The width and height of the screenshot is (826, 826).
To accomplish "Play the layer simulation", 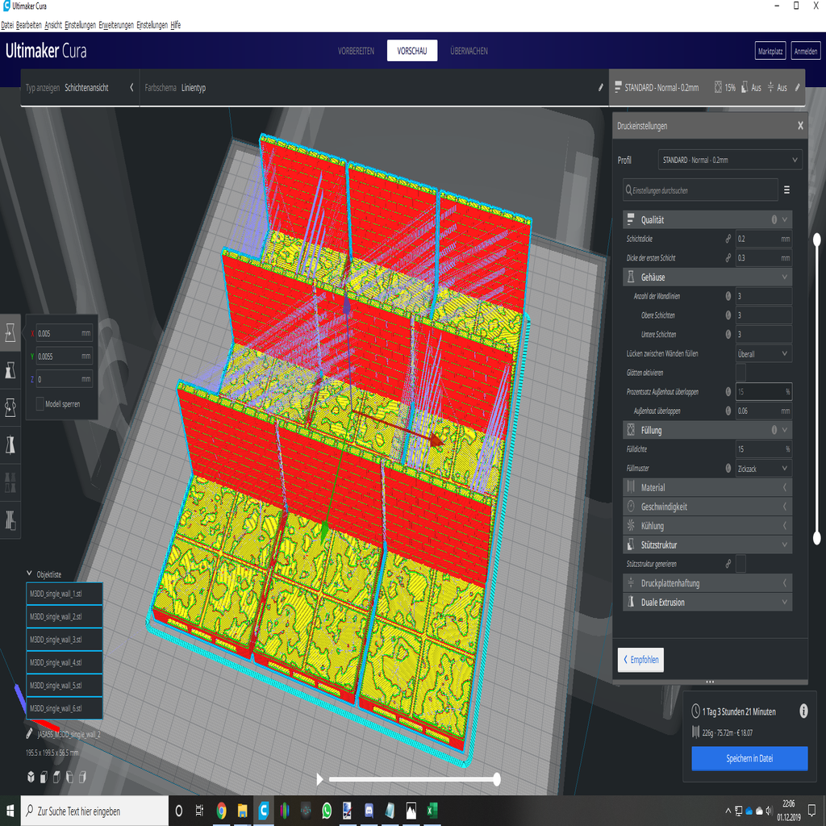I will pyautogui.click(x=319, y=779).
